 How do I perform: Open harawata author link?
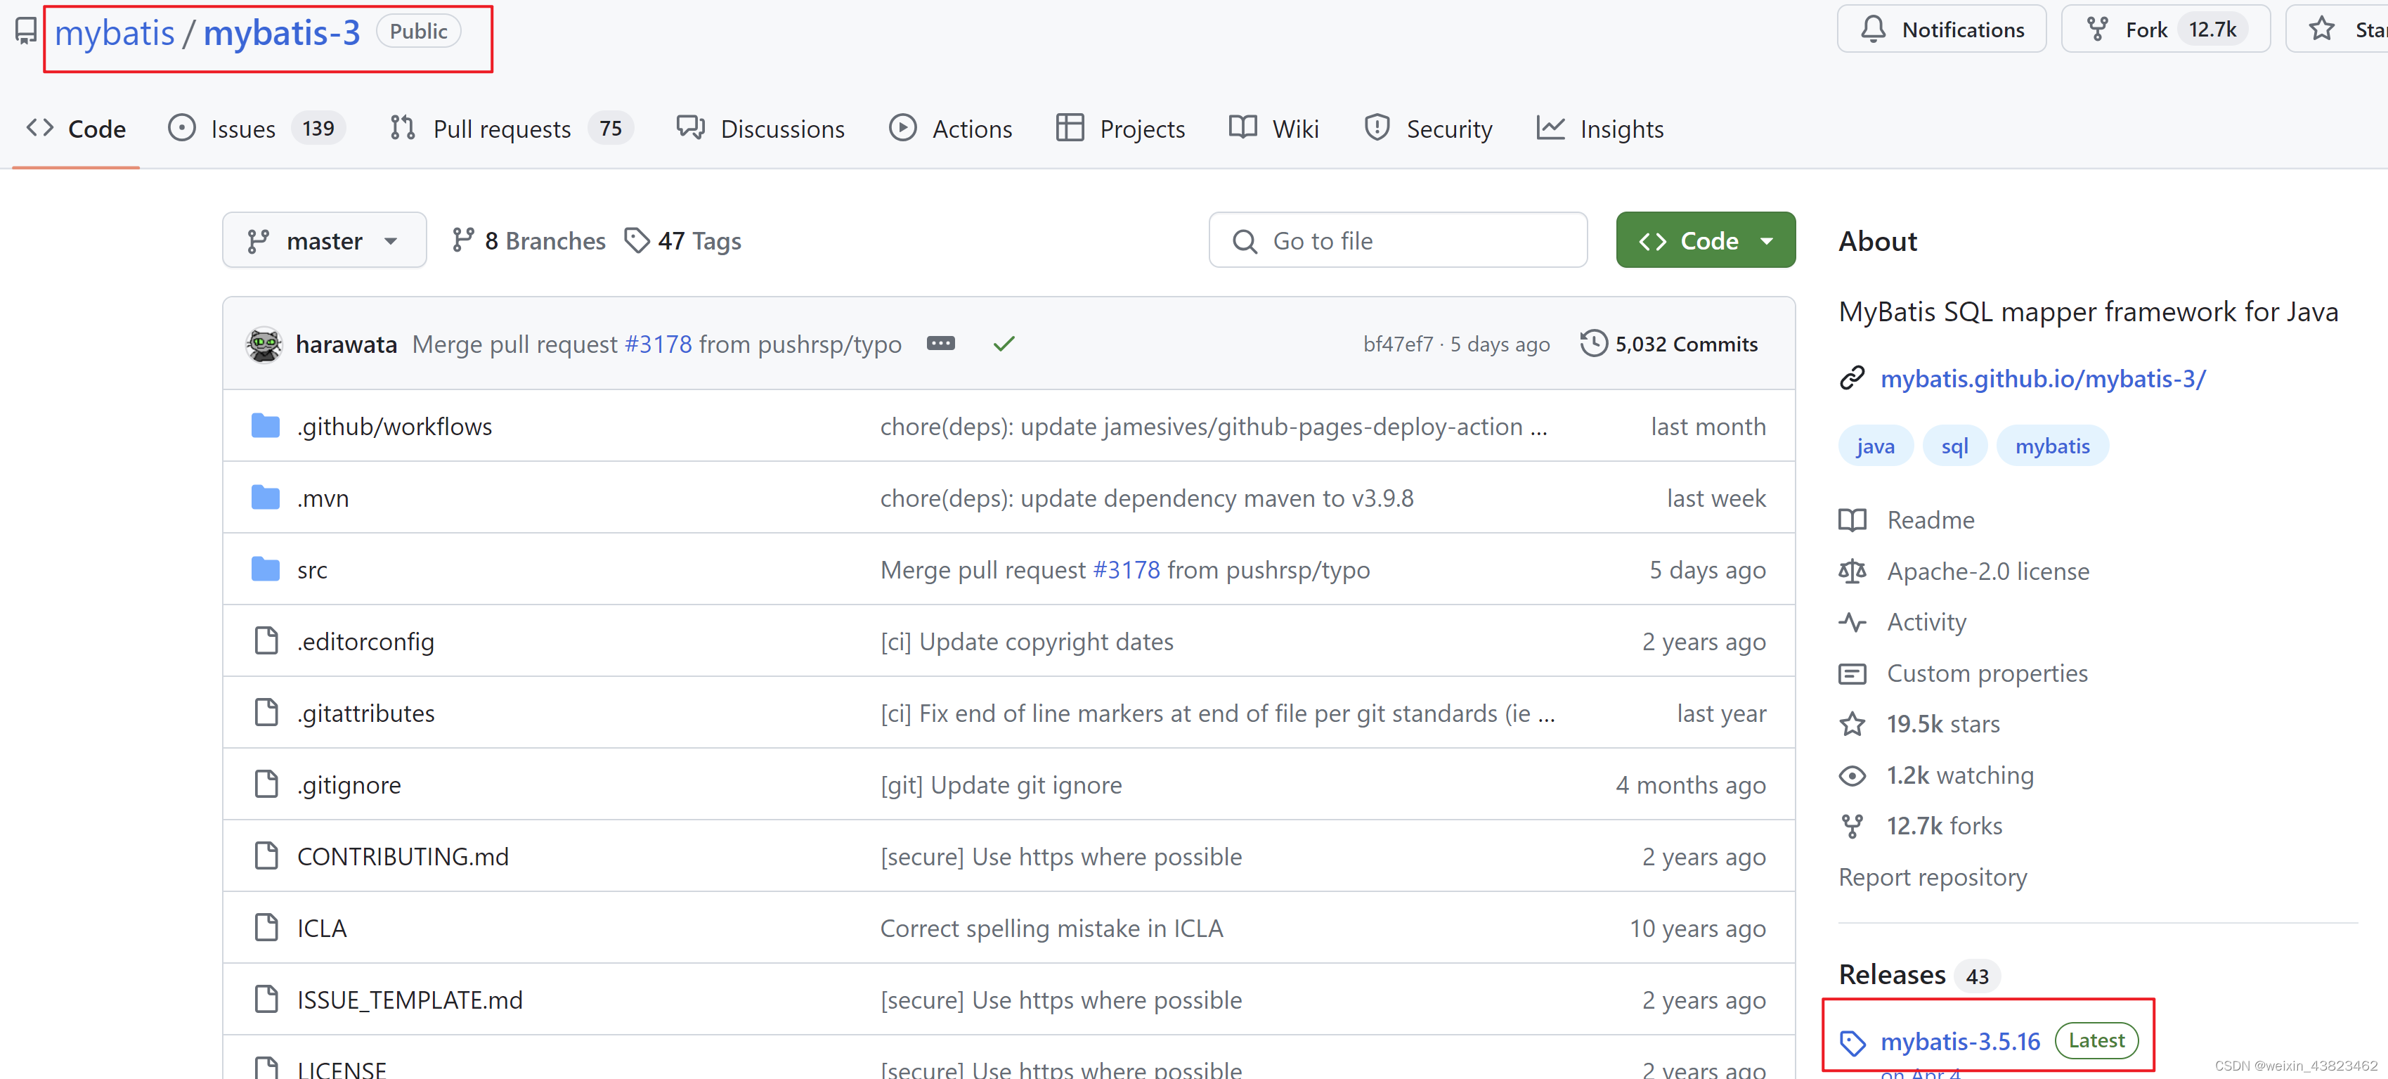point(346,344)
